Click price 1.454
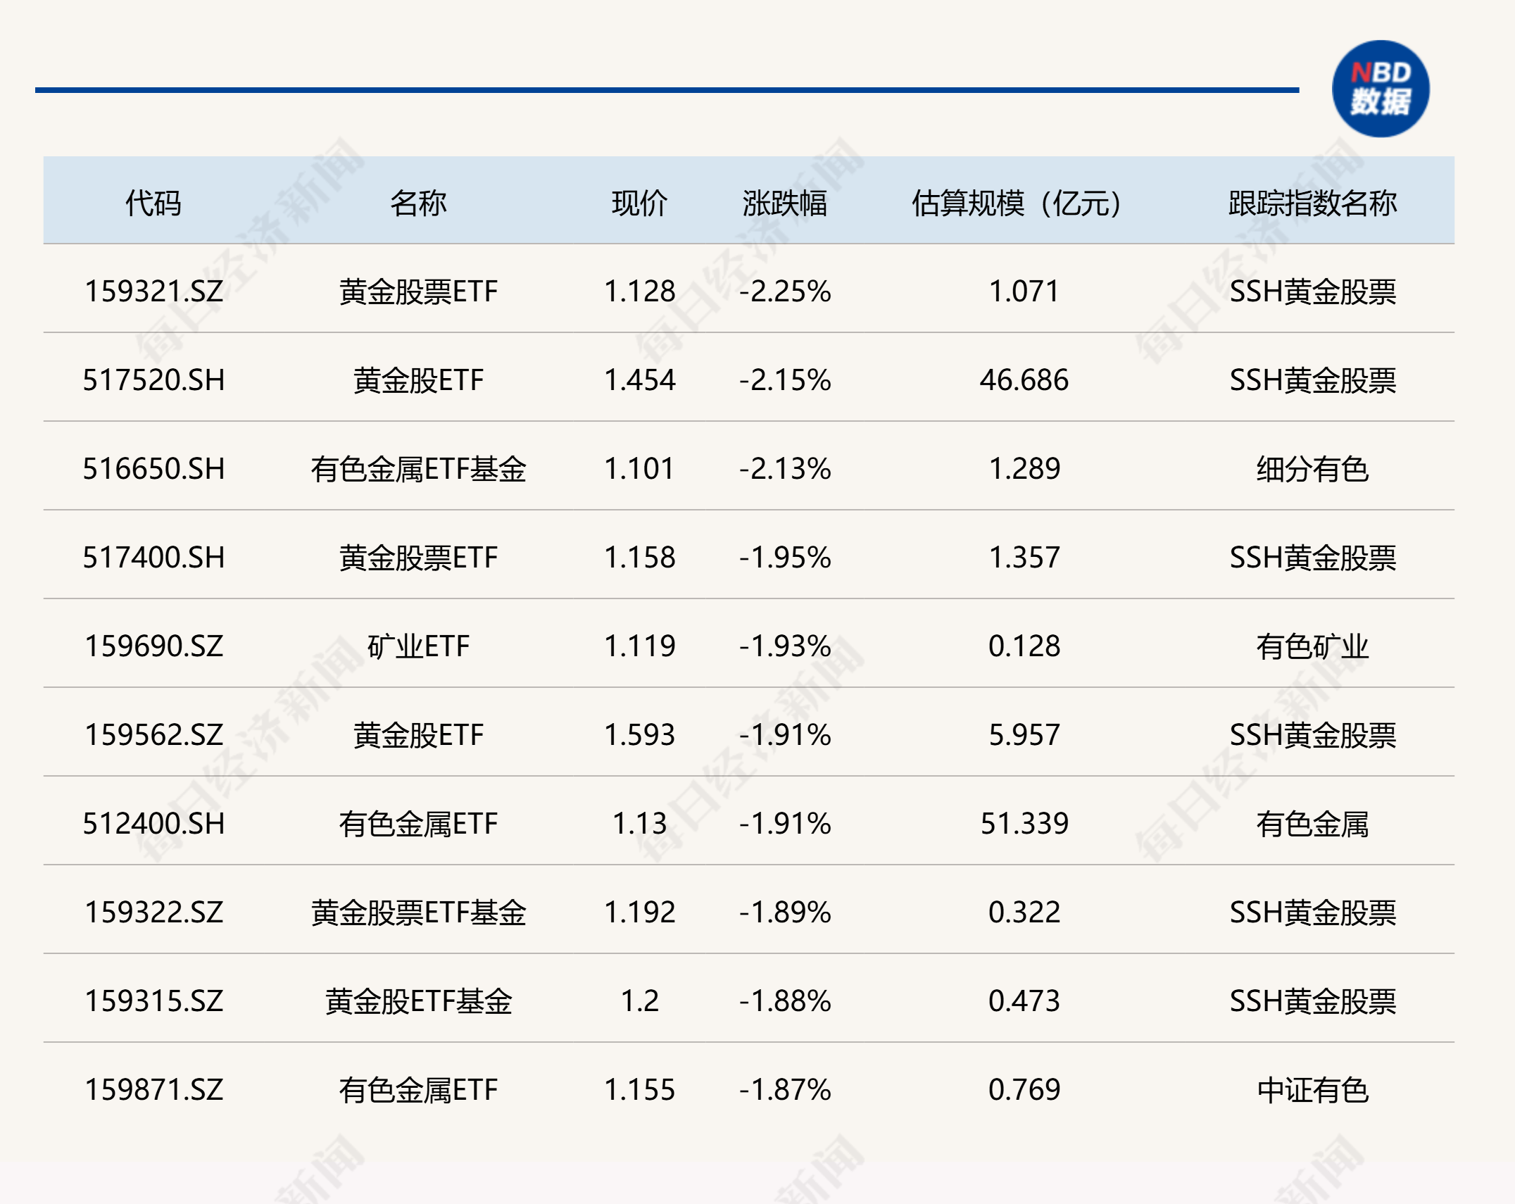This screenshot has width=1515, height=1204. pyautogui.click(x=639, y=380)
